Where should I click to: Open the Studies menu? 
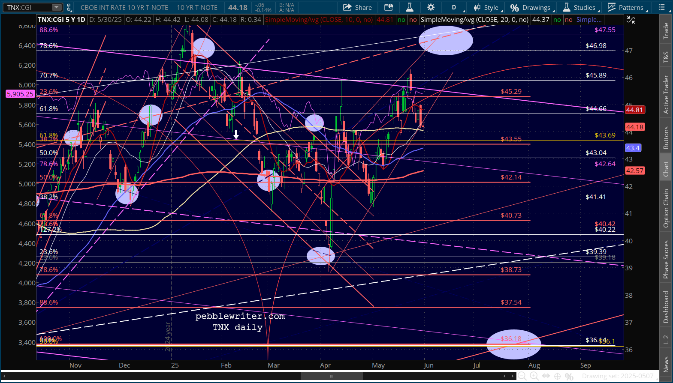[x=579, y=7]
